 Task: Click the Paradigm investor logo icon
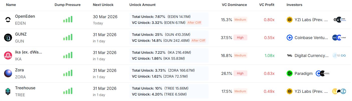point(290,73)
